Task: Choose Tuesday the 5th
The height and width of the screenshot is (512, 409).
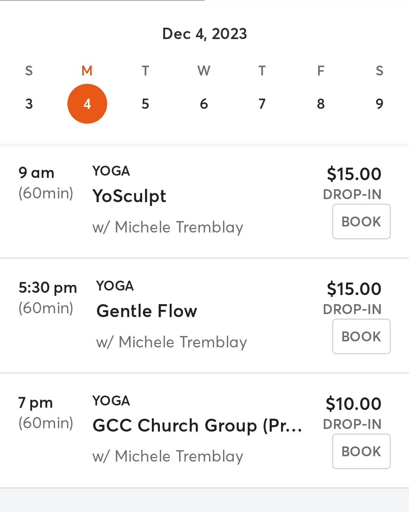Action: (145, 104)
